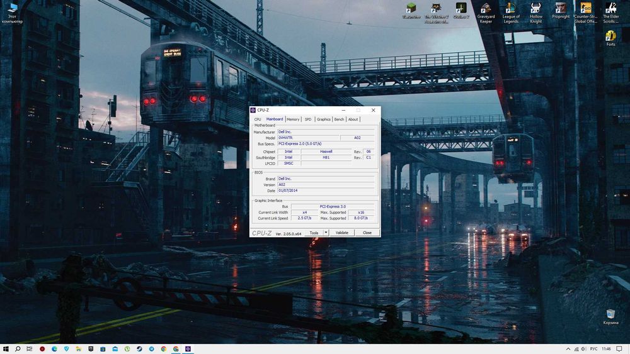The height and width of the screenshot is (354, 630).
Task: Click the network tray icon
Action: 576,349
